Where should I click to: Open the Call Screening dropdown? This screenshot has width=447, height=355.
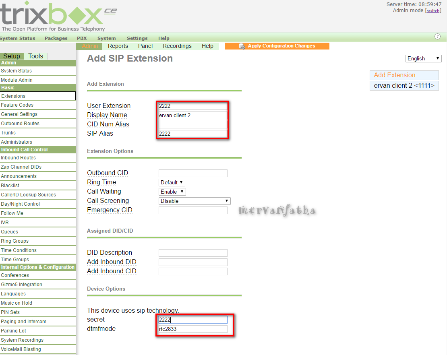[x=195, y=201]
